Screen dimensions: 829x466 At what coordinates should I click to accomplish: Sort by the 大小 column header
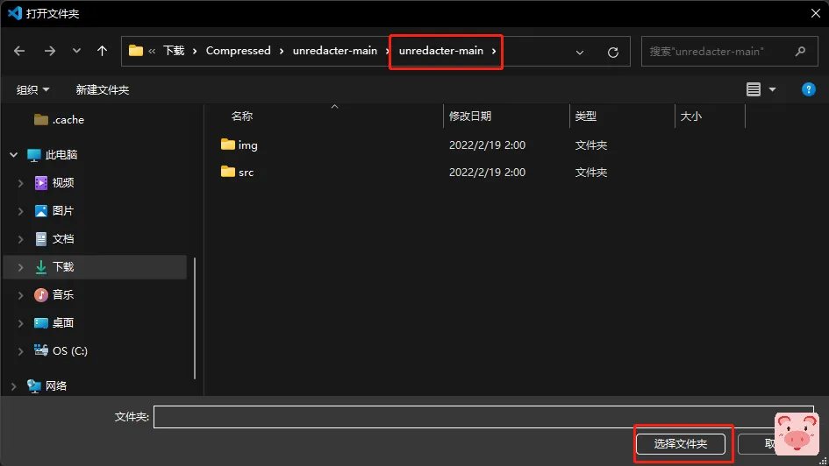coord(690,116)
